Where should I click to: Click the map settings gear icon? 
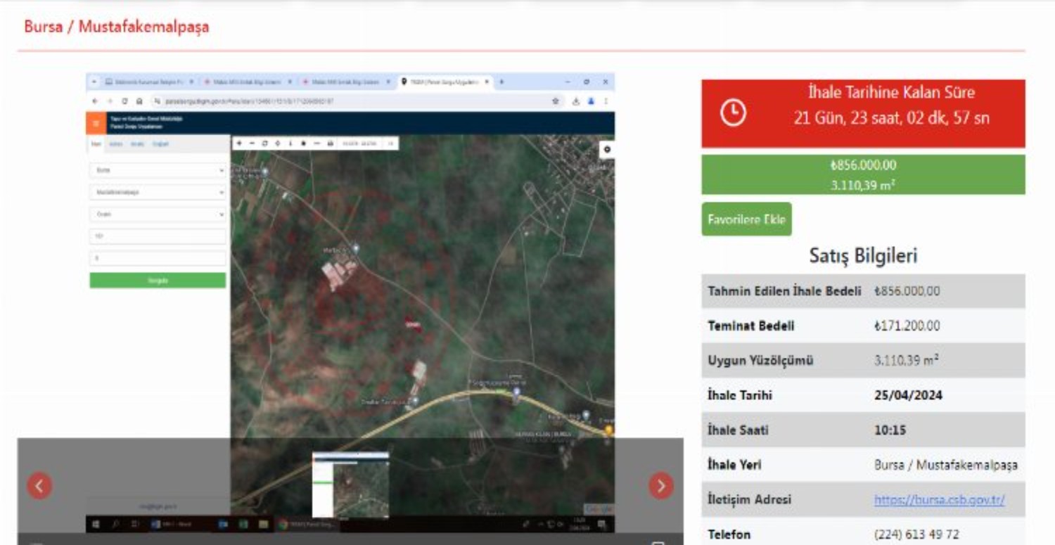pos(606,149)
